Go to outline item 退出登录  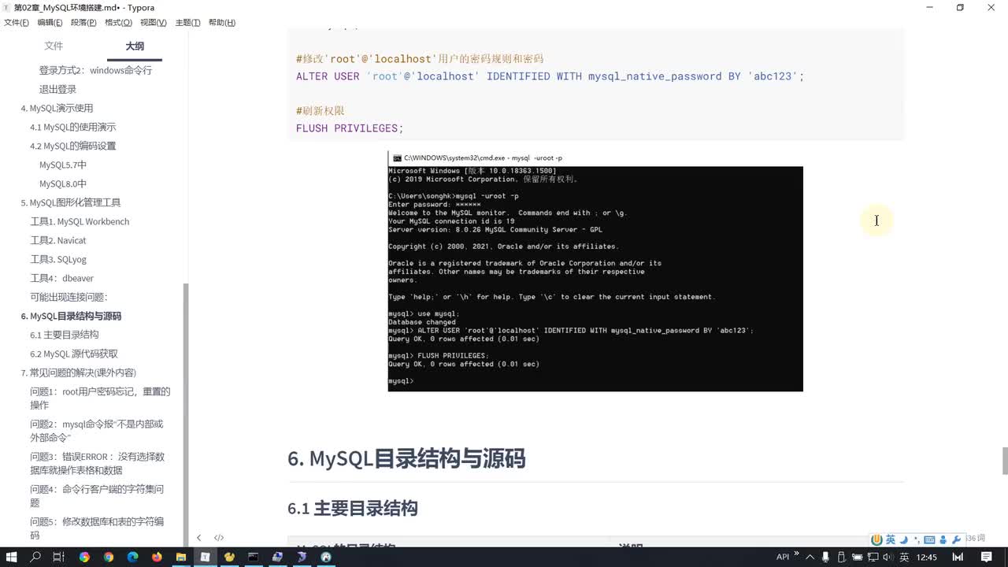57,89
